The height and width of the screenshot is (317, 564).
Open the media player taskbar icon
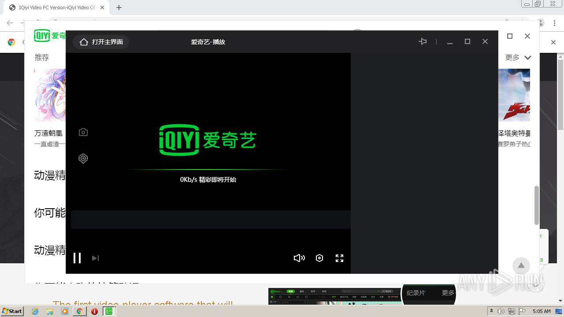pos(65,311)
